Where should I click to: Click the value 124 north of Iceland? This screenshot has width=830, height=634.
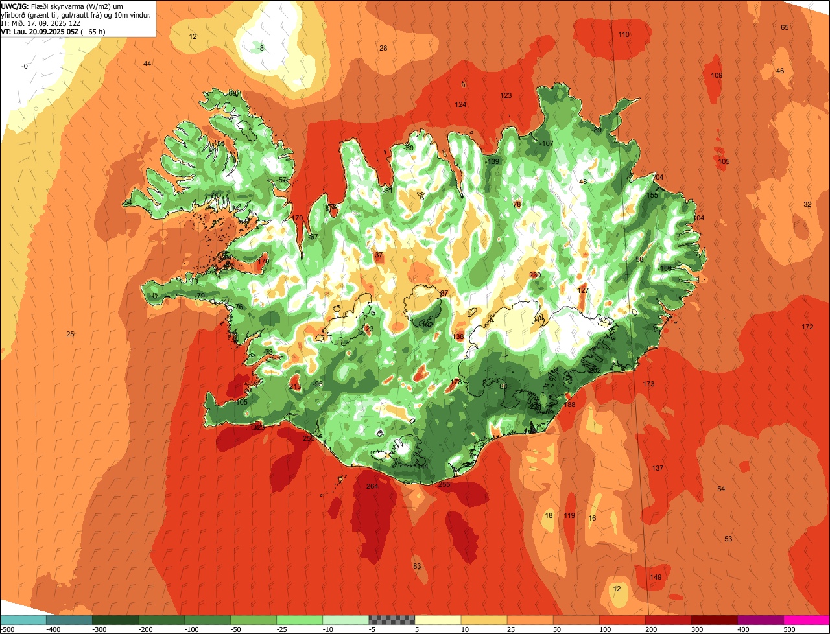point(460,104)
